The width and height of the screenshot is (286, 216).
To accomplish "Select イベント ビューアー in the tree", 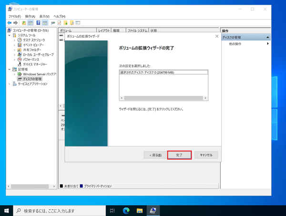I will click(x=34, y=45).
